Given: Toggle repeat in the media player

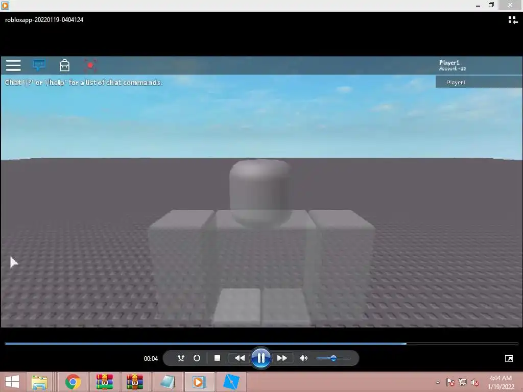Looking at the screenshot, I should click(197, 358).
